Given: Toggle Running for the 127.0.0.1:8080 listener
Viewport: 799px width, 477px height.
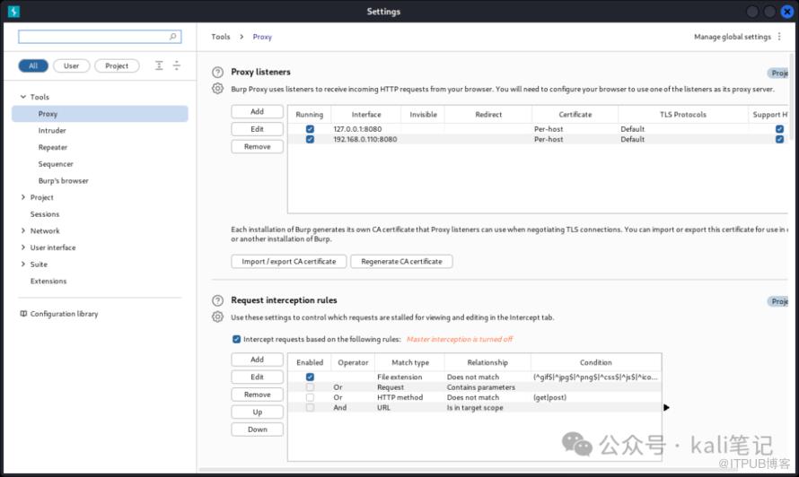Looking at the screenshot, I should (x=310, y=129).
